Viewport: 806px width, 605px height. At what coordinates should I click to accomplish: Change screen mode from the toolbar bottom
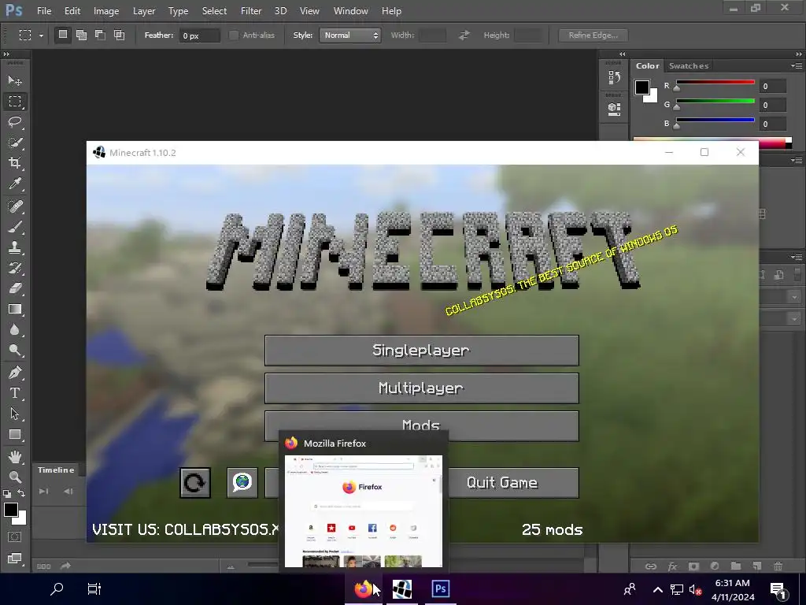(15, 559)
